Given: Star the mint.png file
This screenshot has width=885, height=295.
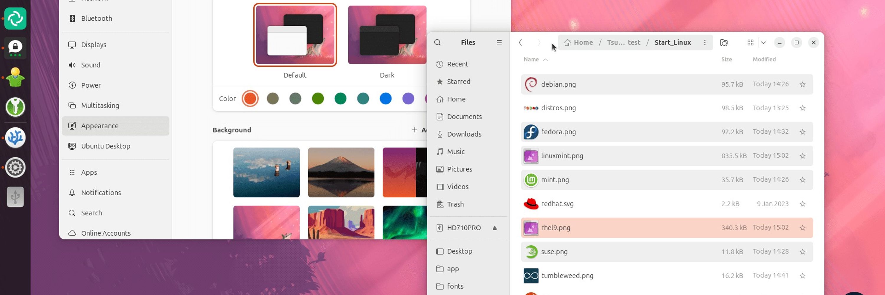Looking at the screenshot, I should 802,180.
